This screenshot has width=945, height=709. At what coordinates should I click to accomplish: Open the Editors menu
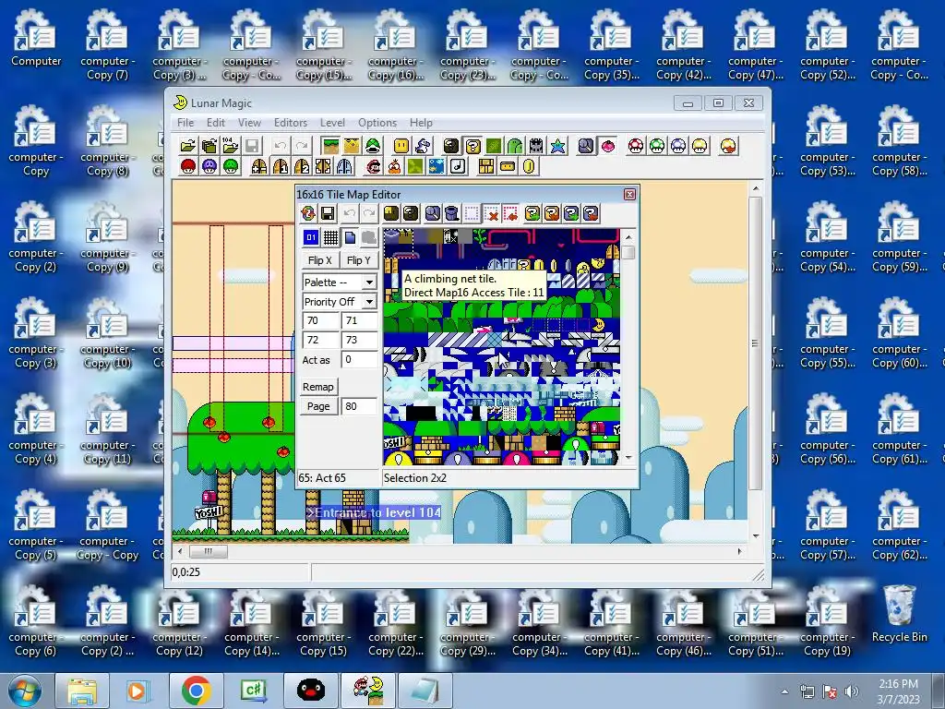click(x=291, y=123)
